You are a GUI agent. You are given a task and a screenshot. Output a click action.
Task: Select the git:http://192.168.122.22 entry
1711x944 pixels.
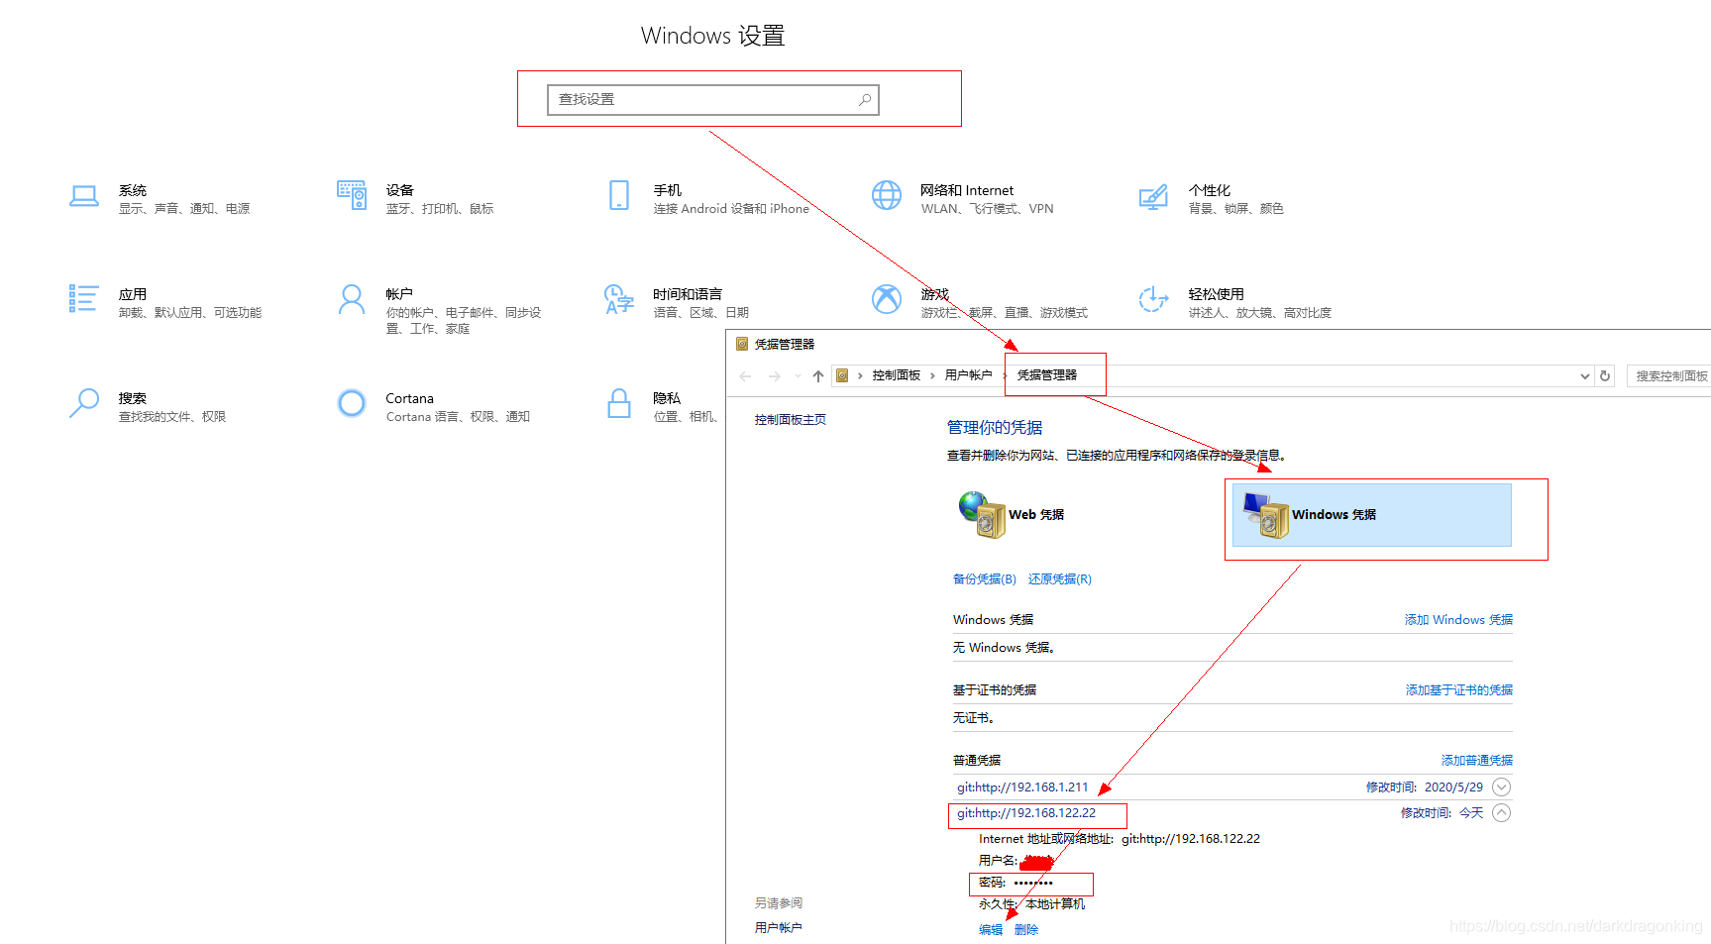click(x=1026, y=813)
